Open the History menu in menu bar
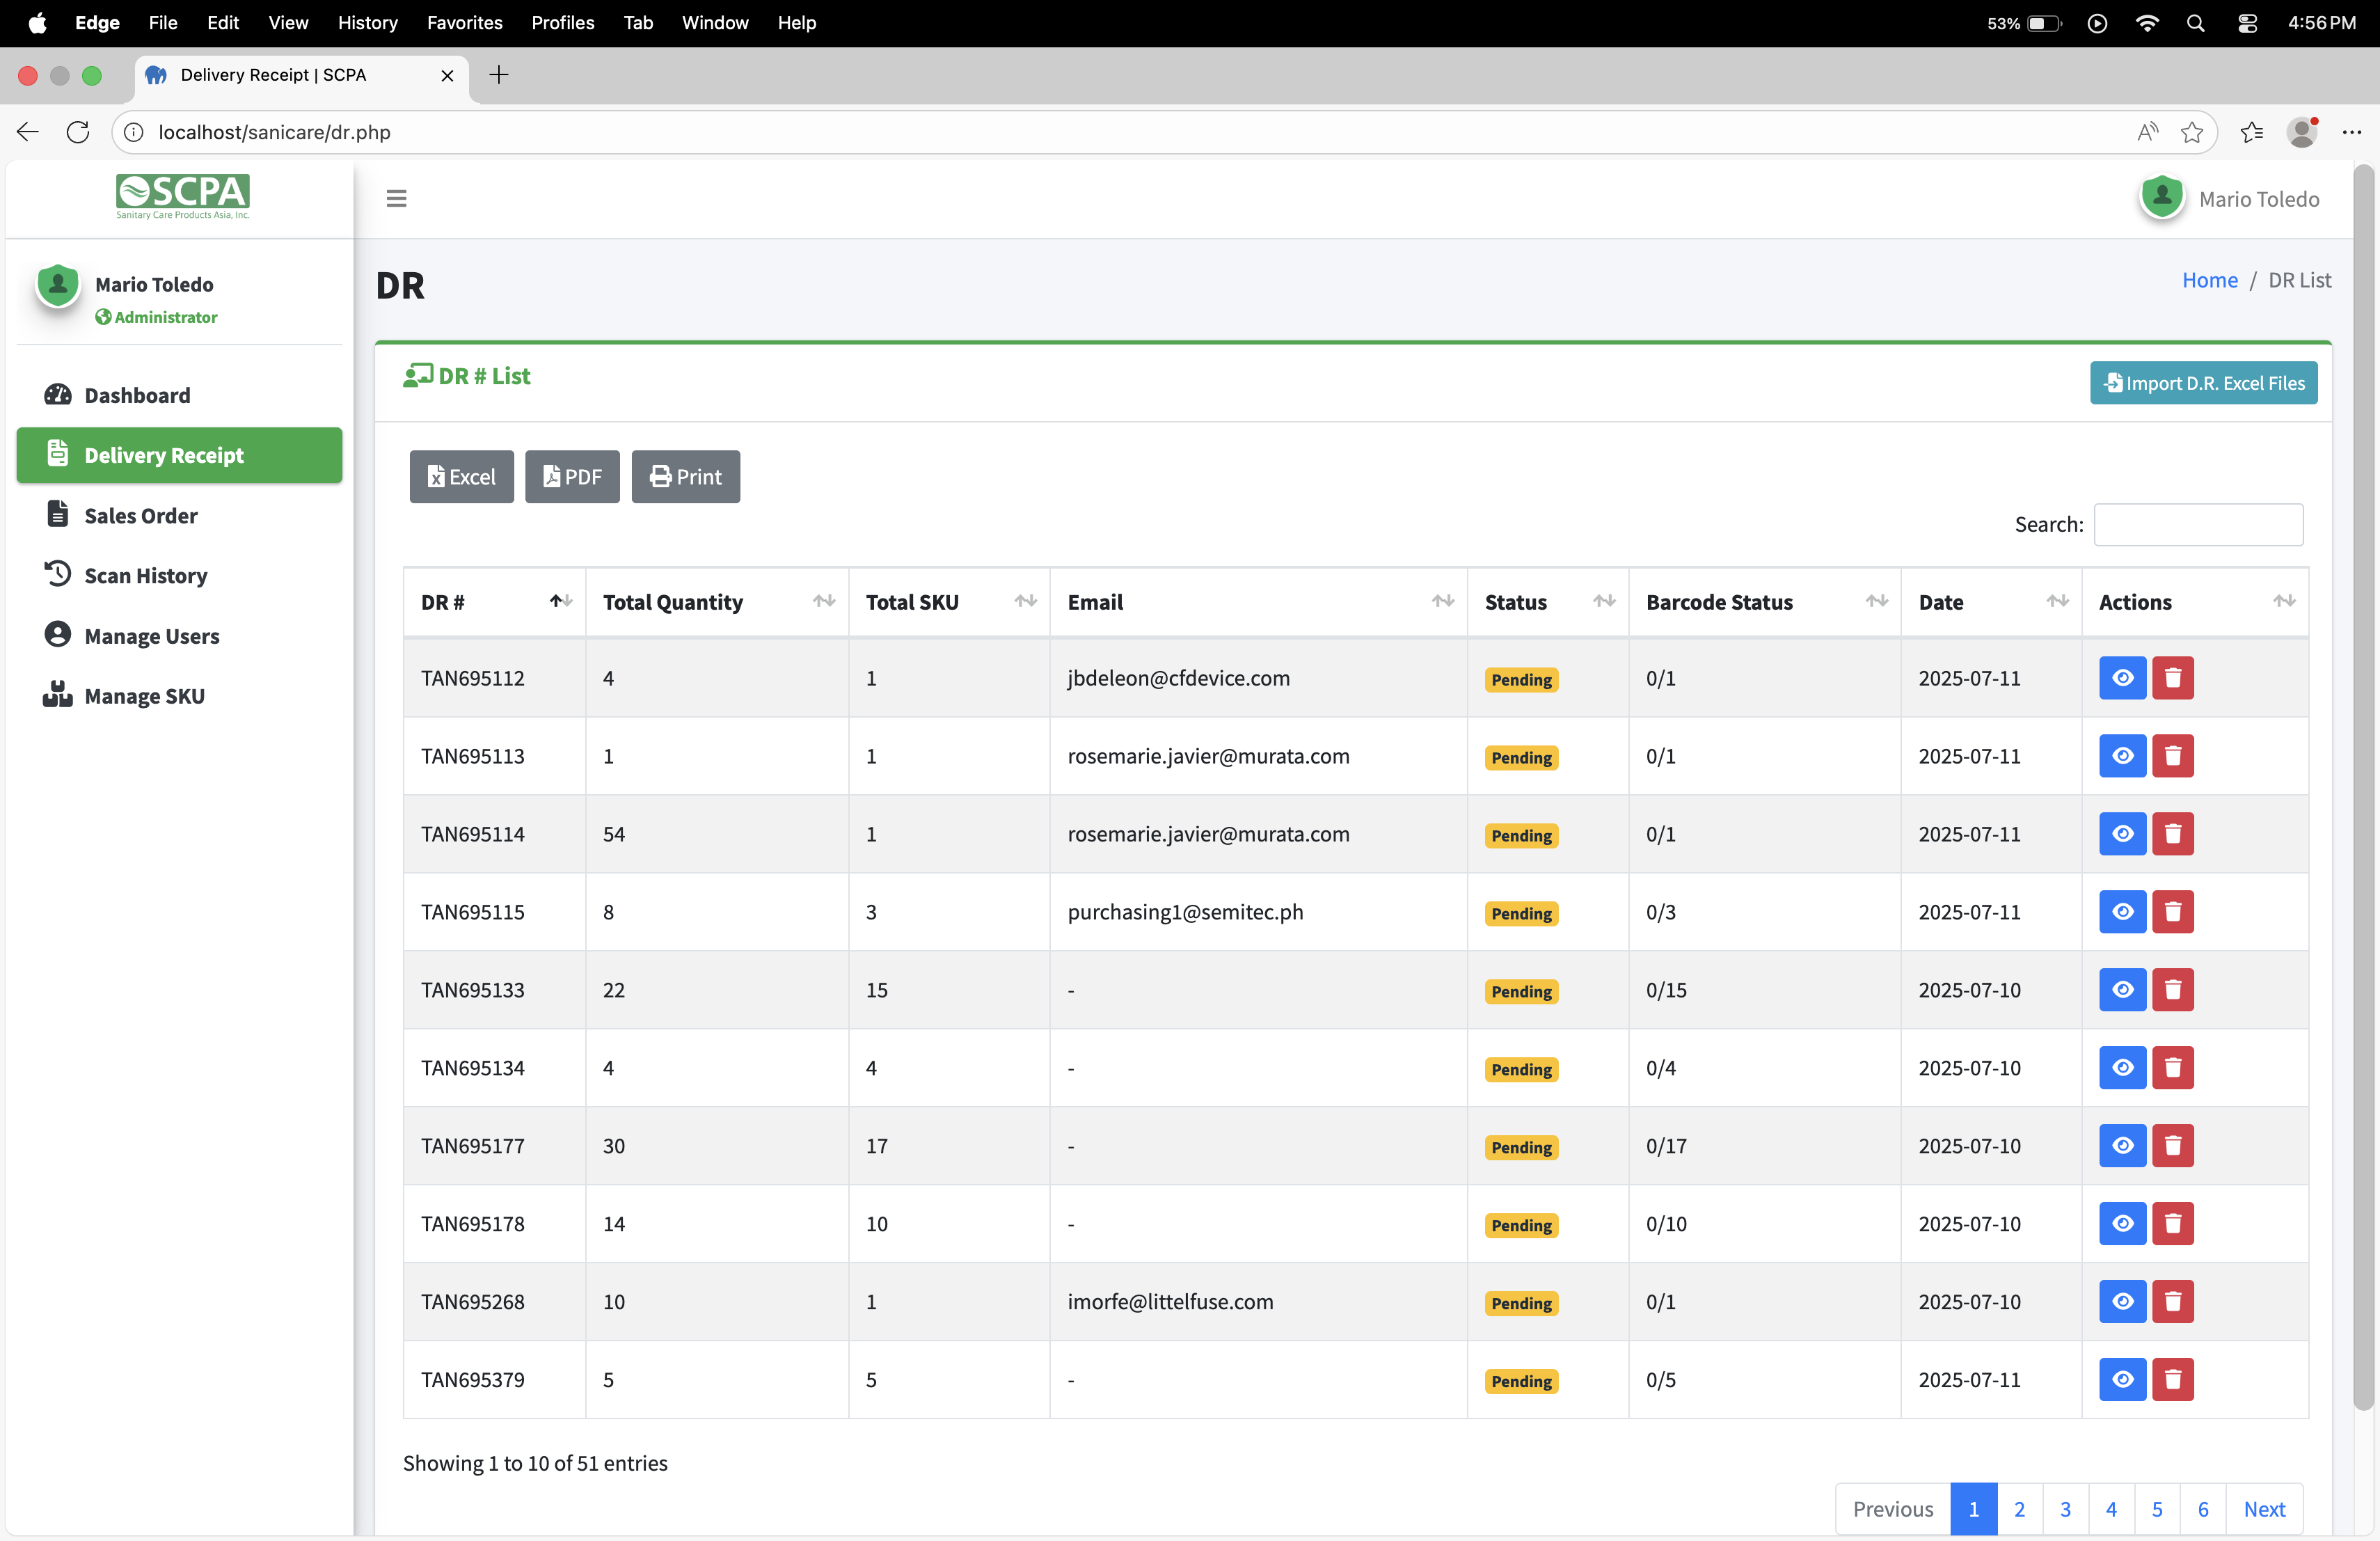Viewport: 2380px width, 1541px height. click(367, 22)
